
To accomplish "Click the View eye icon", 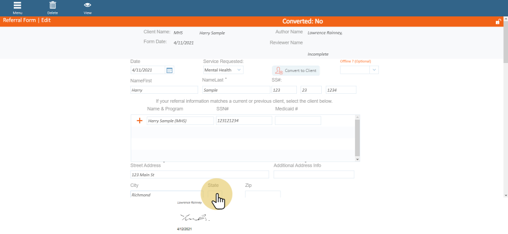I will [87, 6].
